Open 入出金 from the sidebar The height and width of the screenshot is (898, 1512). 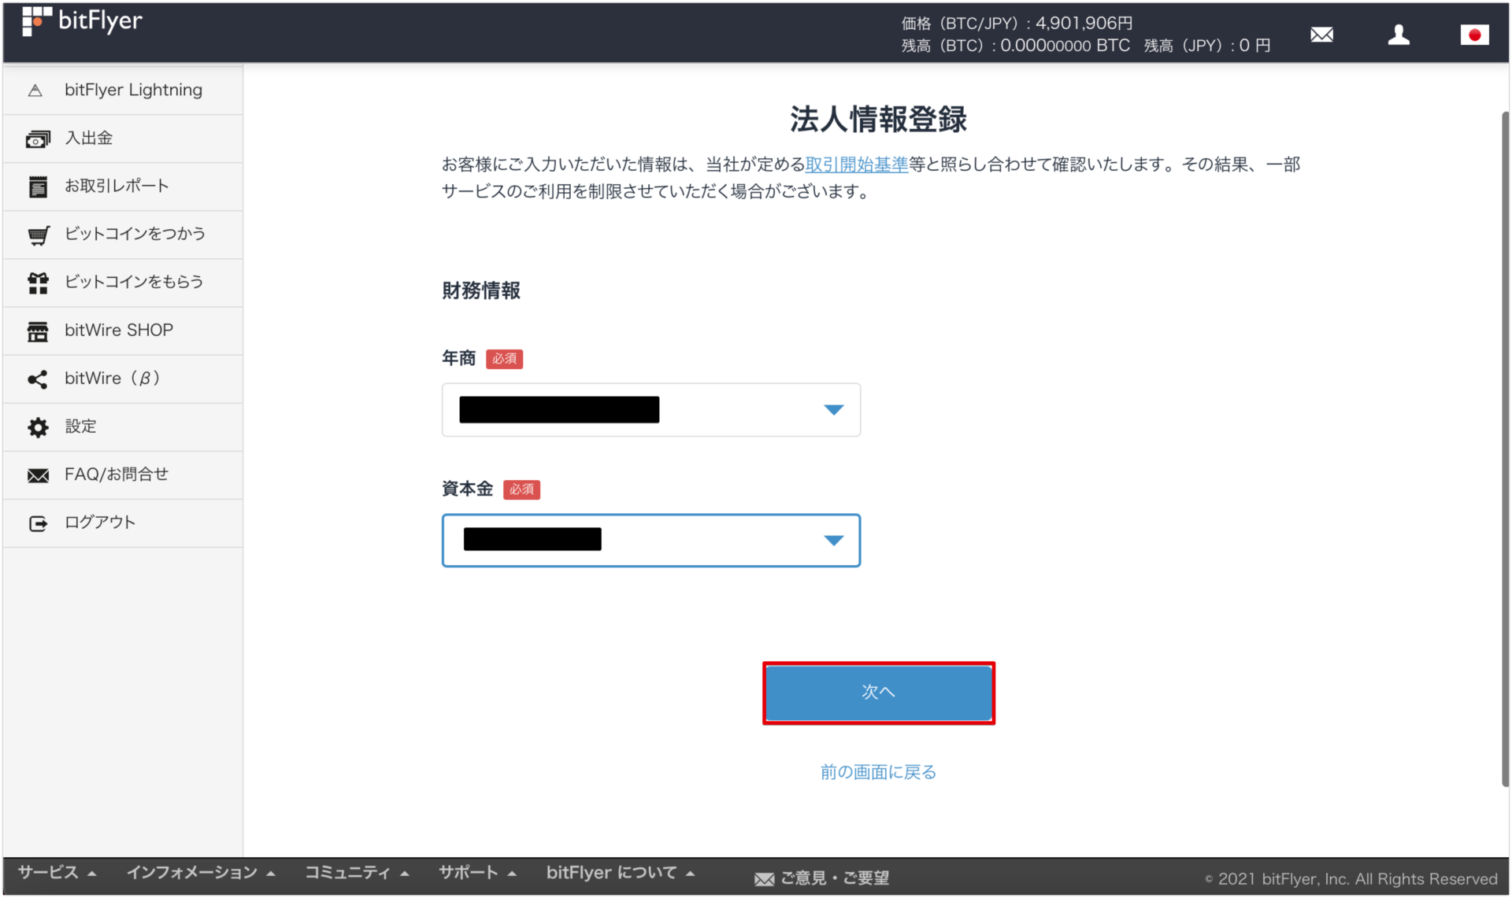[x=89, y=138]
